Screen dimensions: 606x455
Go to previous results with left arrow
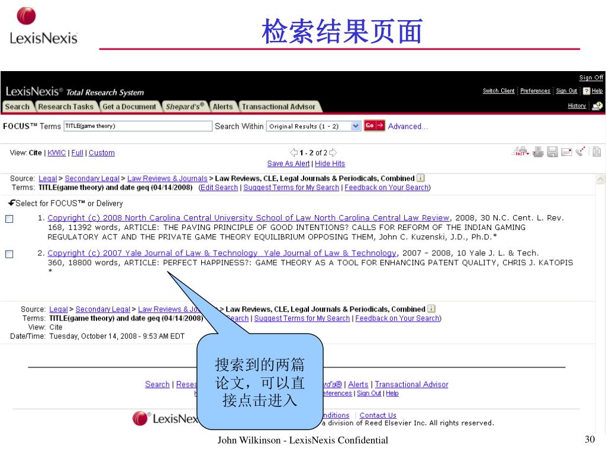tap(294, 152)
